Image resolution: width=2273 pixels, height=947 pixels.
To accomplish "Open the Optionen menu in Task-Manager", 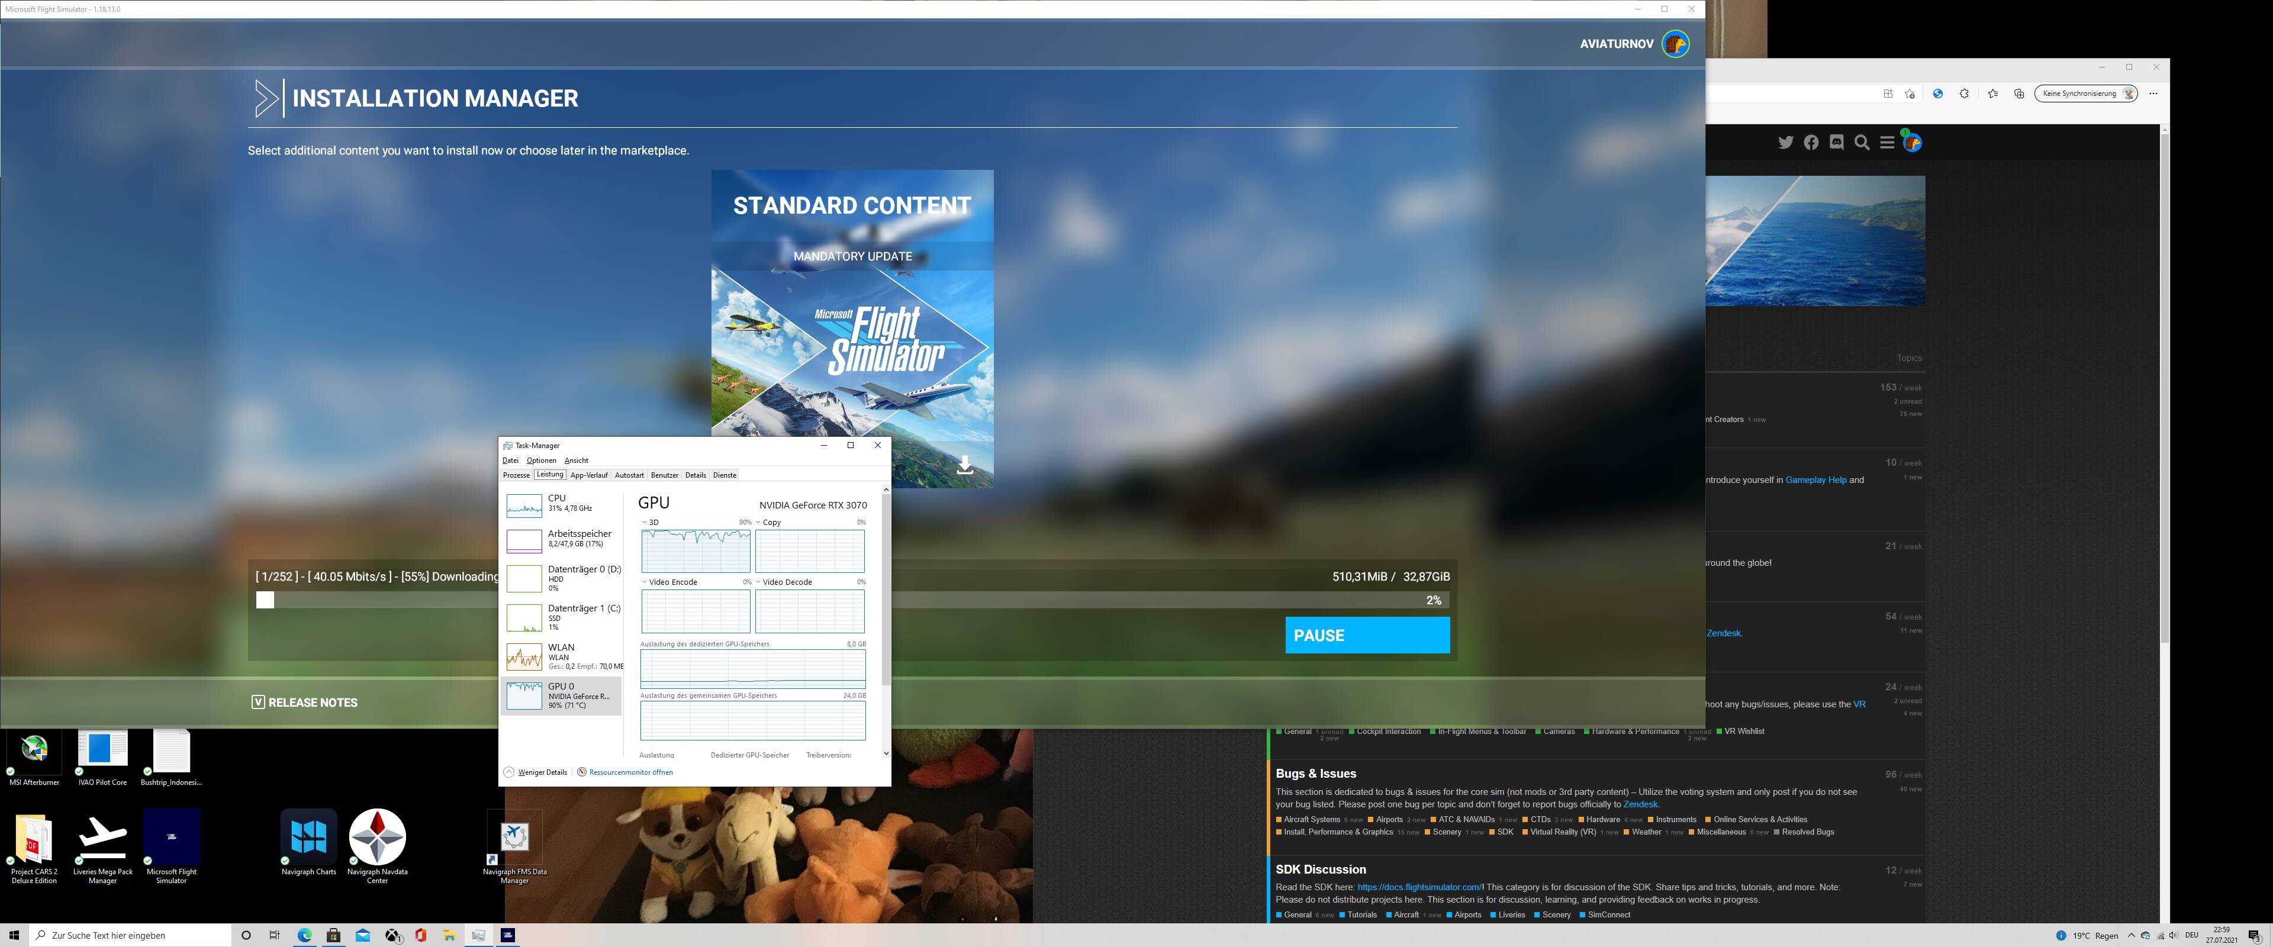I will coord(541,460).
